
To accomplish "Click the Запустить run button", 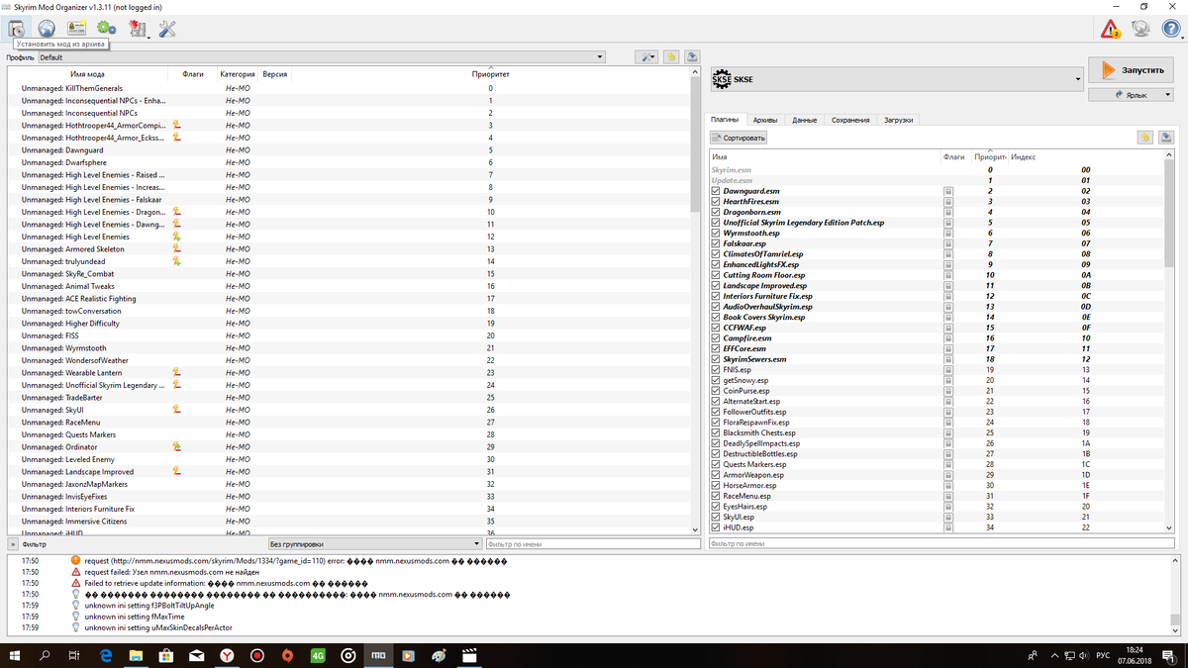I will (1132, 70).
